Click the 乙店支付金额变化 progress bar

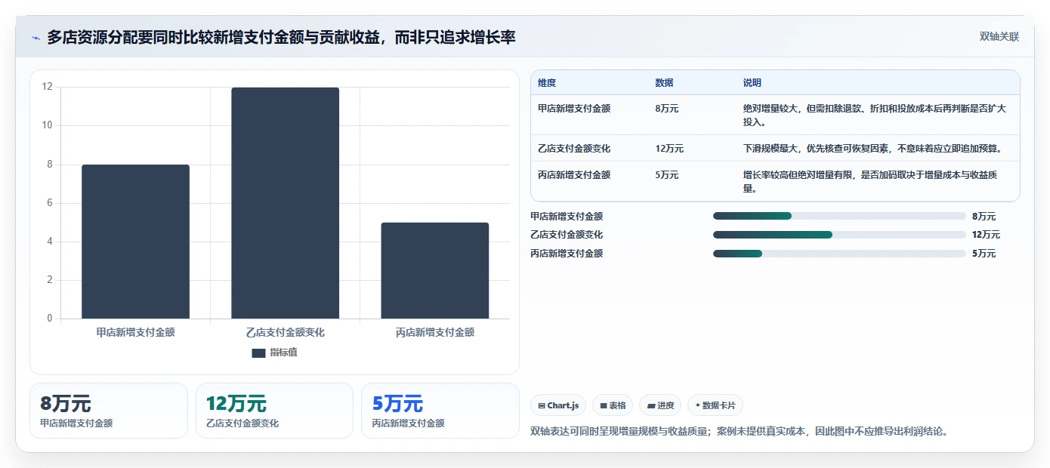[839, 235]
